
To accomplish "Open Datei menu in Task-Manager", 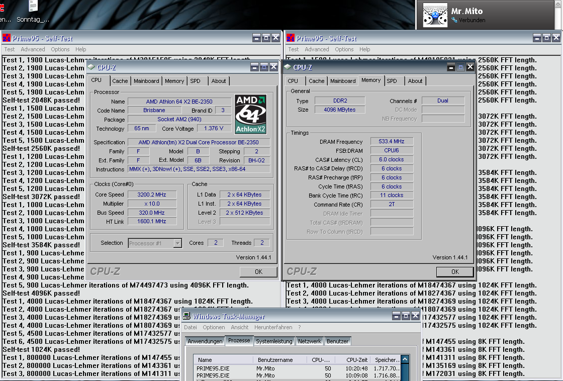I will pos(191,327).
